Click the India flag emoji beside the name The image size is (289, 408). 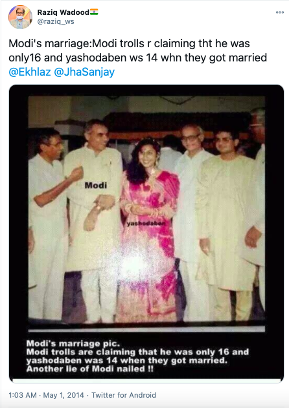coord(94,12)
